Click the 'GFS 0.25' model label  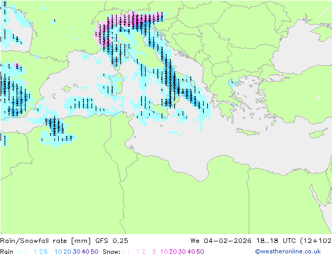tap(112, 241)
